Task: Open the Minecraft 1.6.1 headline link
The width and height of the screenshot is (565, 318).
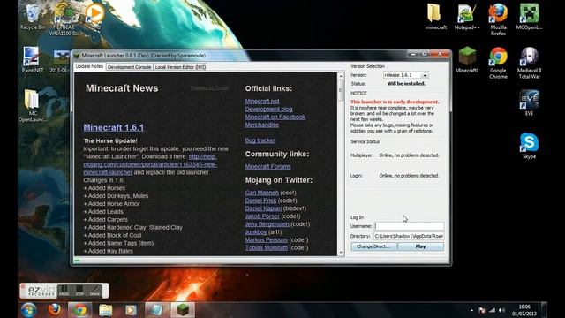Action: pyautogui.click(x=114, y=127)
